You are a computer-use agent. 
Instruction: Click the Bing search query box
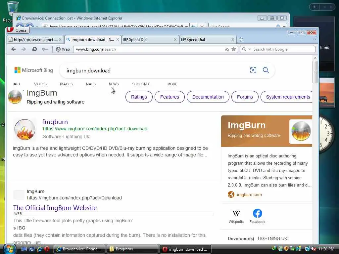[156, 71]
